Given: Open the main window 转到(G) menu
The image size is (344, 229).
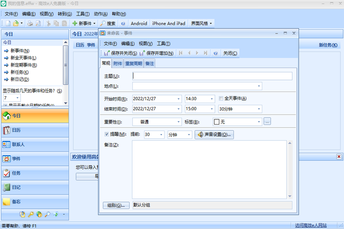Looking at the screenshot, I should pos(65,14).
